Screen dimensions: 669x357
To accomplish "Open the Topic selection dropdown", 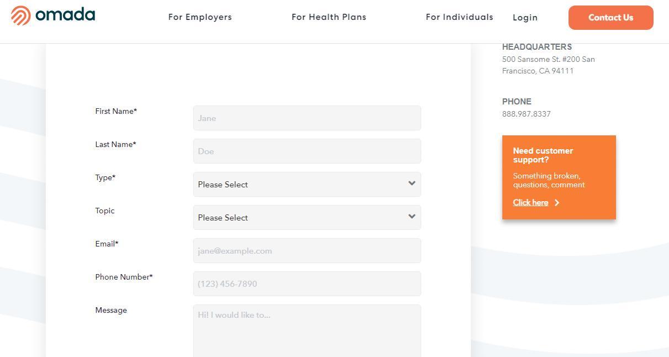I will (307, 217).
